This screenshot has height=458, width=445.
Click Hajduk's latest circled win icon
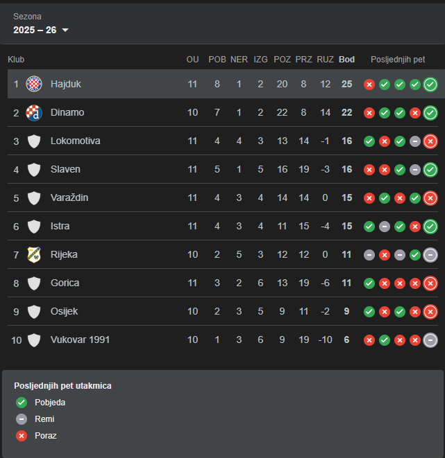[430, 85]
